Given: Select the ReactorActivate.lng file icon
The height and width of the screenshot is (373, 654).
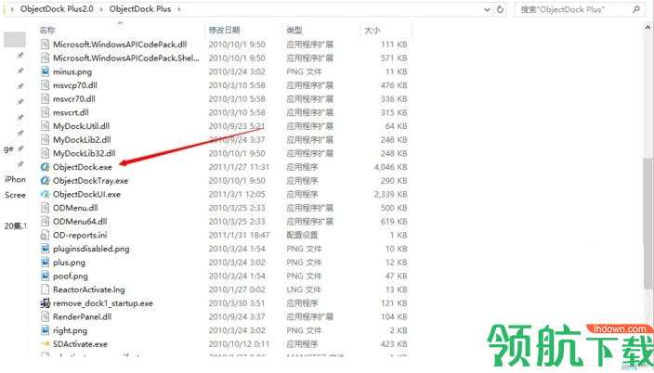Looking at the screenshot, I should pos(45,289).
